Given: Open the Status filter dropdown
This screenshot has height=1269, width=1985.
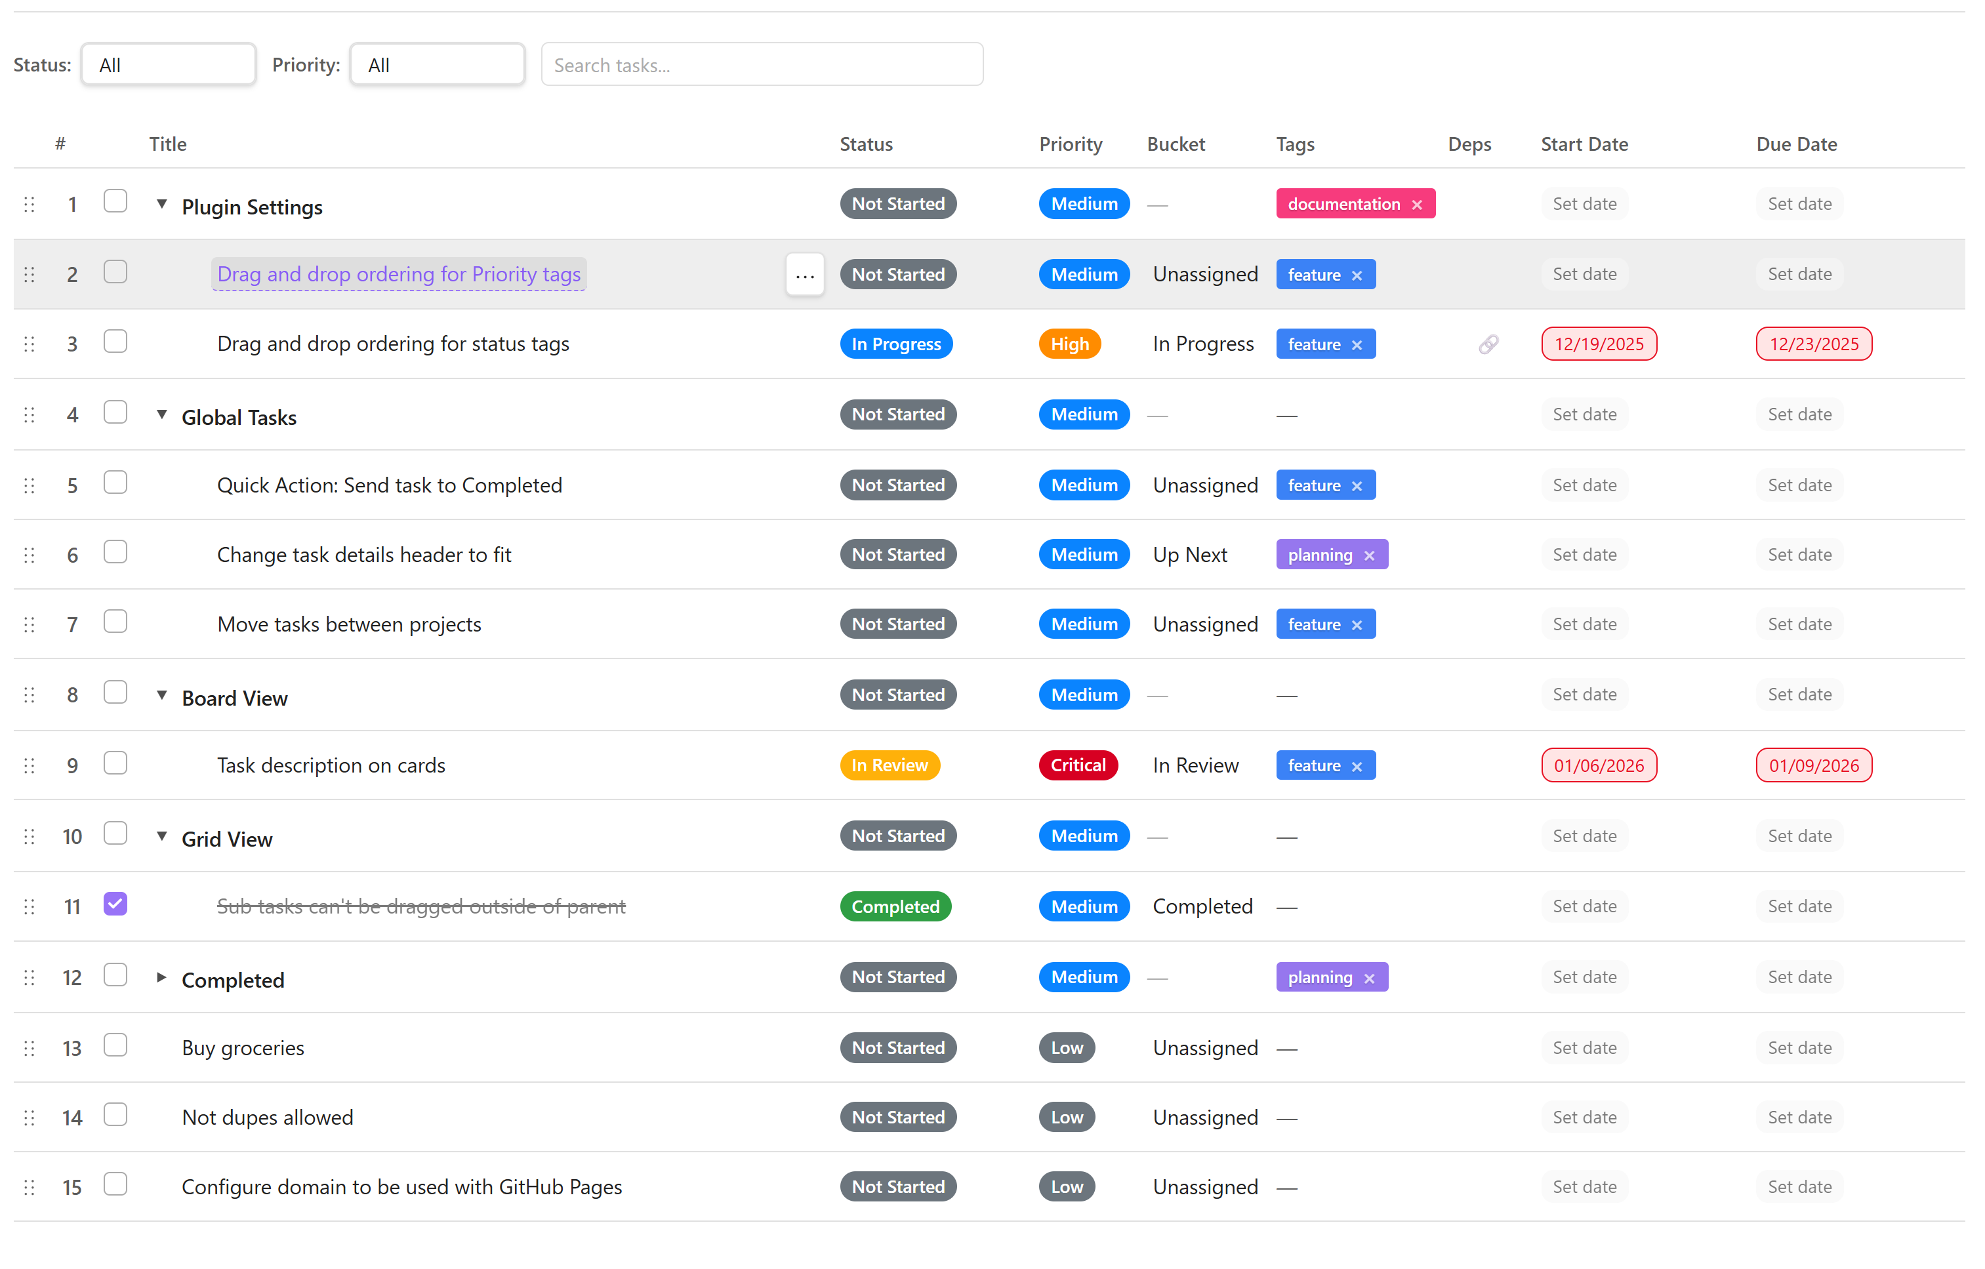Looking at the screenshot, I should point(168,65).
